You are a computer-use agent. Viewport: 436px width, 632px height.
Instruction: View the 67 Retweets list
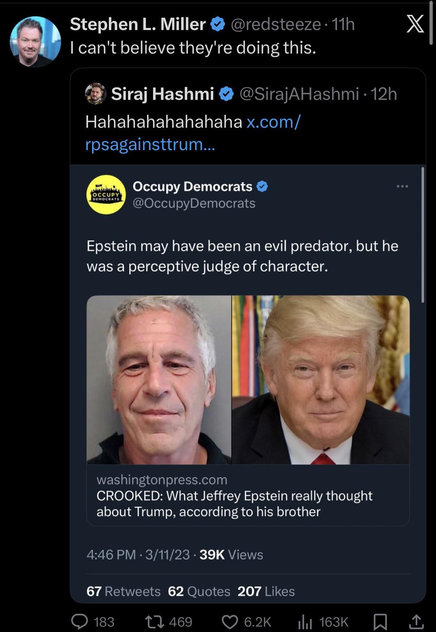pos(123,591)
